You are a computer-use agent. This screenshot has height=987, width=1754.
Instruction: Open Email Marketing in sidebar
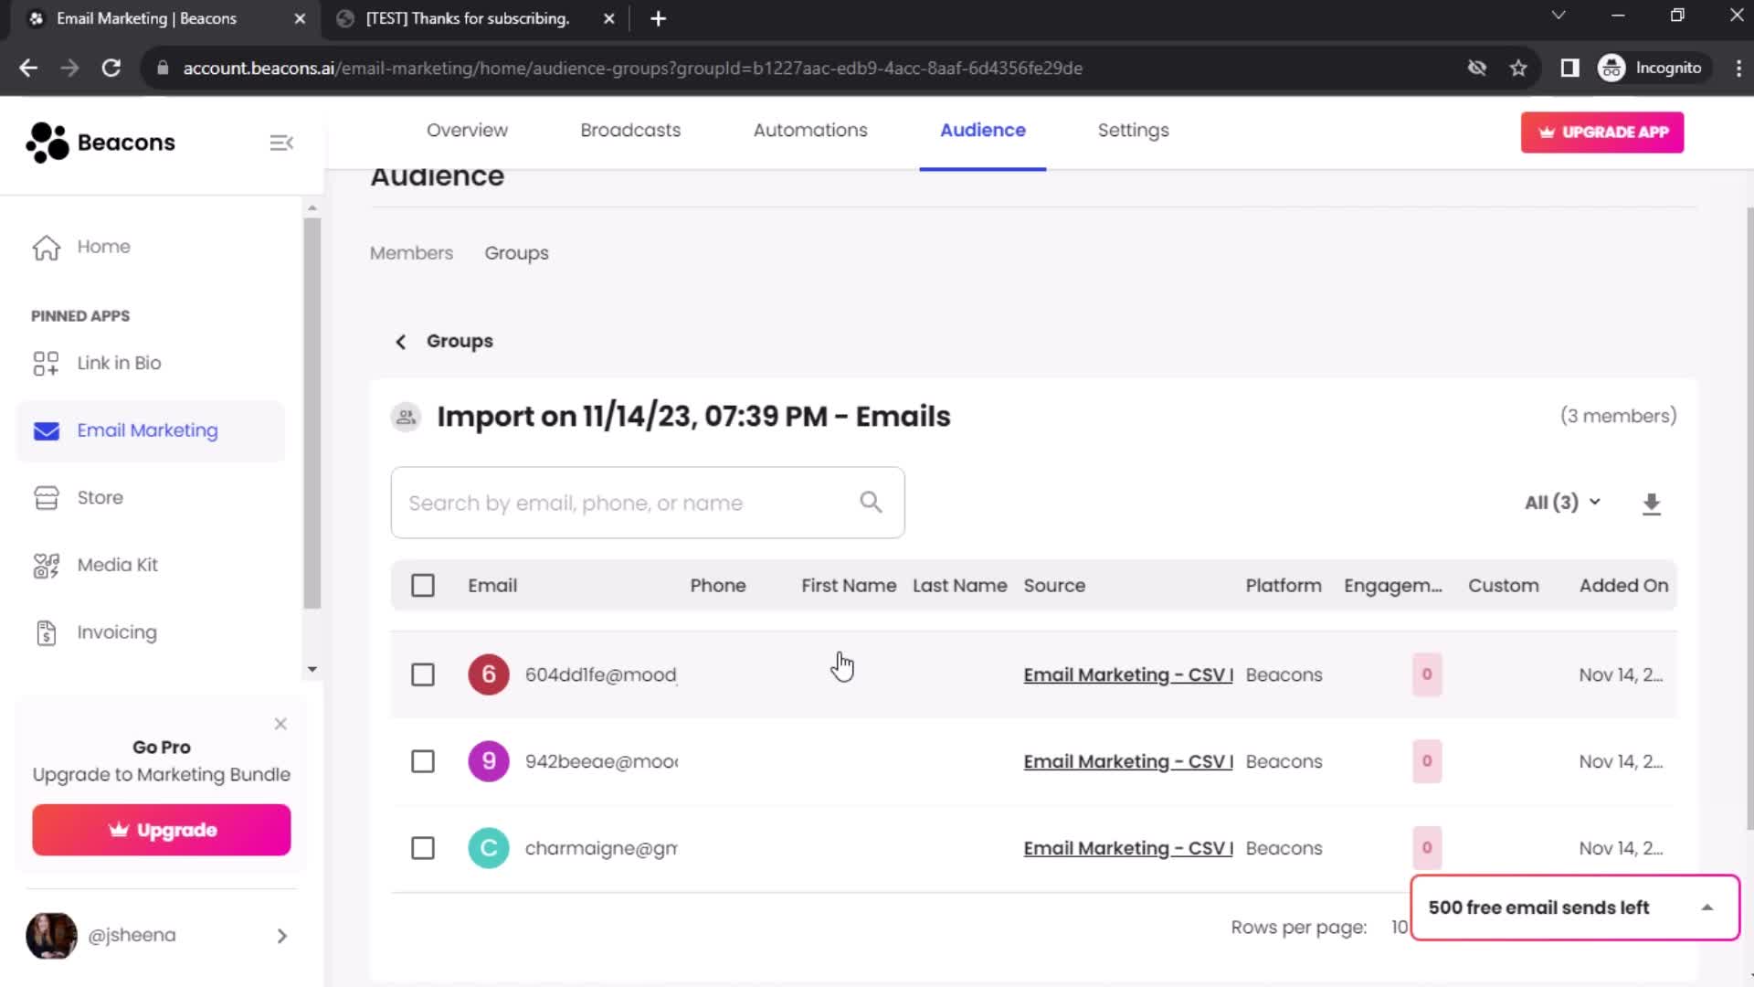151,430
